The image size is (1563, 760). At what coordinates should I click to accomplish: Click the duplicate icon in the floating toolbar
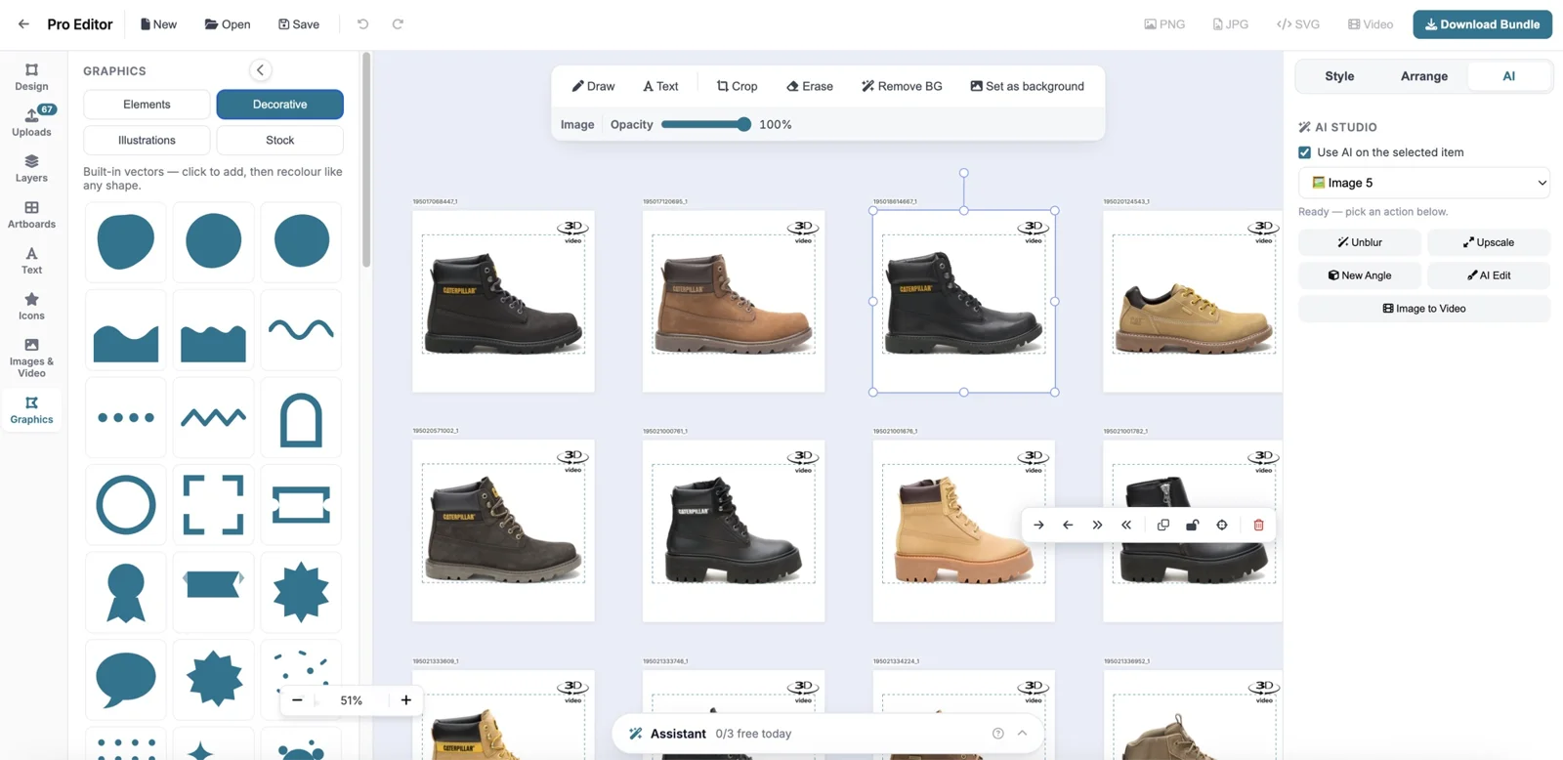(x=1162, y=526)
